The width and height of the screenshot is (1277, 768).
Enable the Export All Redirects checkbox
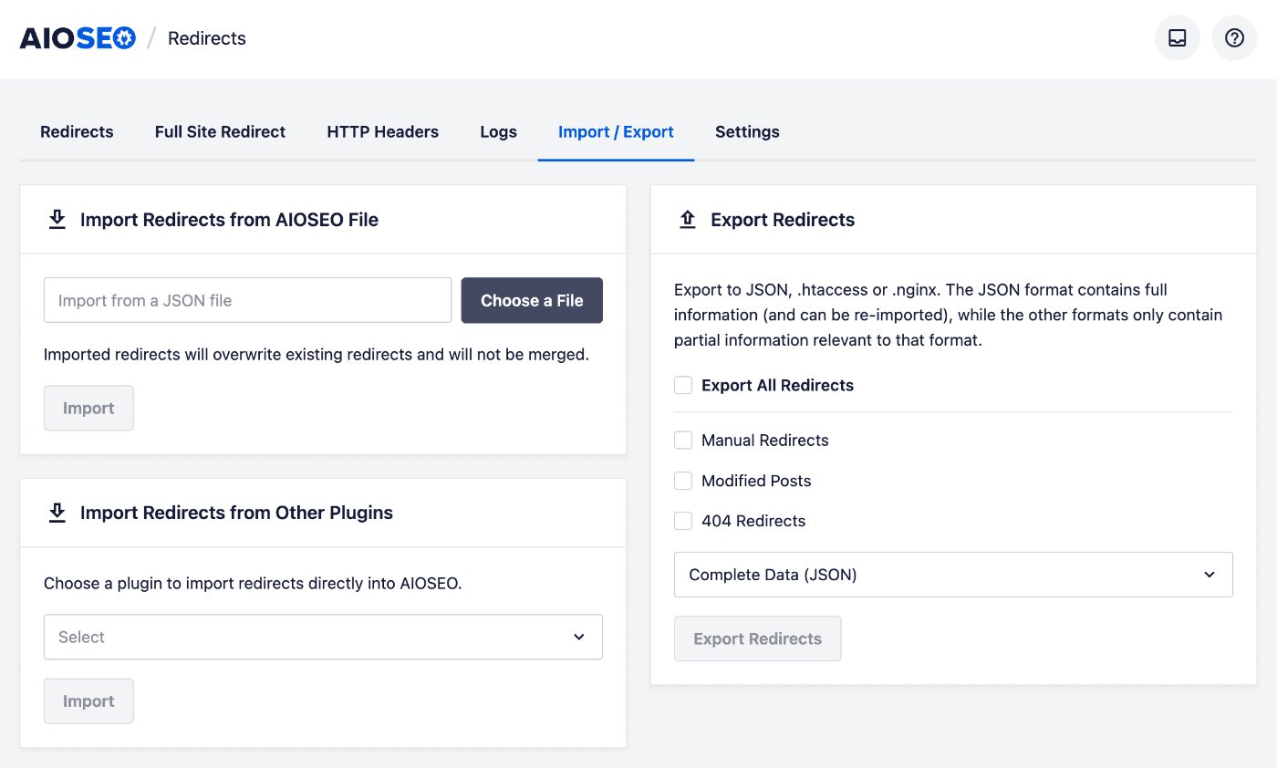point(683,385)
